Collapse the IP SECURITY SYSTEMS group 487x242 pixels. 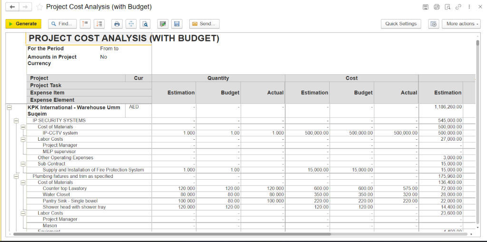16,121
